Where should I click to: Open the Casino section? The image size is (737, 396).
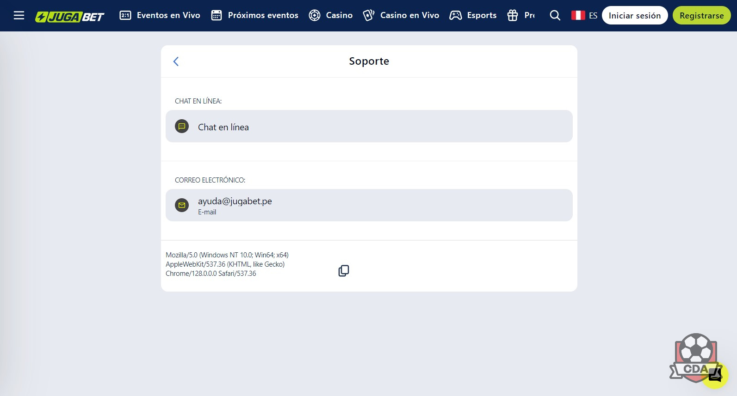click(x=330, y=15)
